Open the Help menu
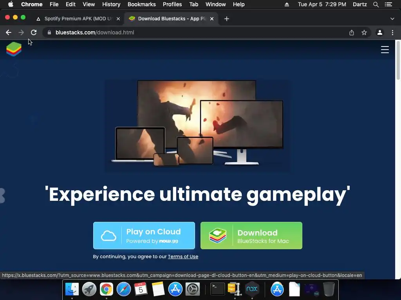This screenshot has width=401, height=300. point(238,4)
